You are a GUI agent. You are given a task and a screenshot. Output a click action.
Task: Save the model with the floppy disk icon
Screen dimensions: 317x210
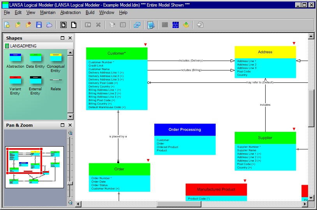(39, 25)
